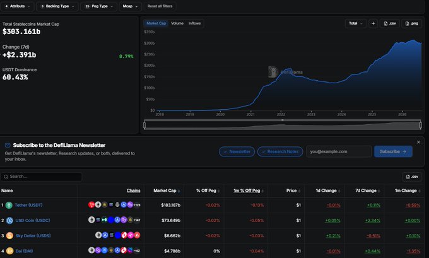Open the Total chart dropdown
The height and width of the screenshot is (258, 429).
[x=356, y=23]
